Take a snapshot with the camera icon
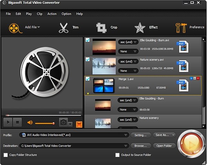The image size is (207, 165). 63,122
